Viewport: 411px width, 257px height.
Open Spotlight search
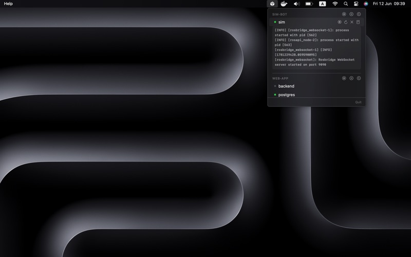(346, 4)
